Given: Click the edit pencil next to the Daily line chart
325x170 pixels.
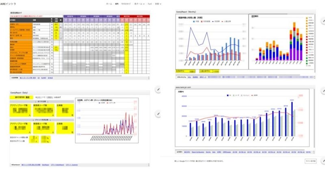Looking at the screenshot, I should (x=158, y=114).
